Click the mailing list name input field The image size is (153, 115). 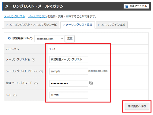point(69,59)
